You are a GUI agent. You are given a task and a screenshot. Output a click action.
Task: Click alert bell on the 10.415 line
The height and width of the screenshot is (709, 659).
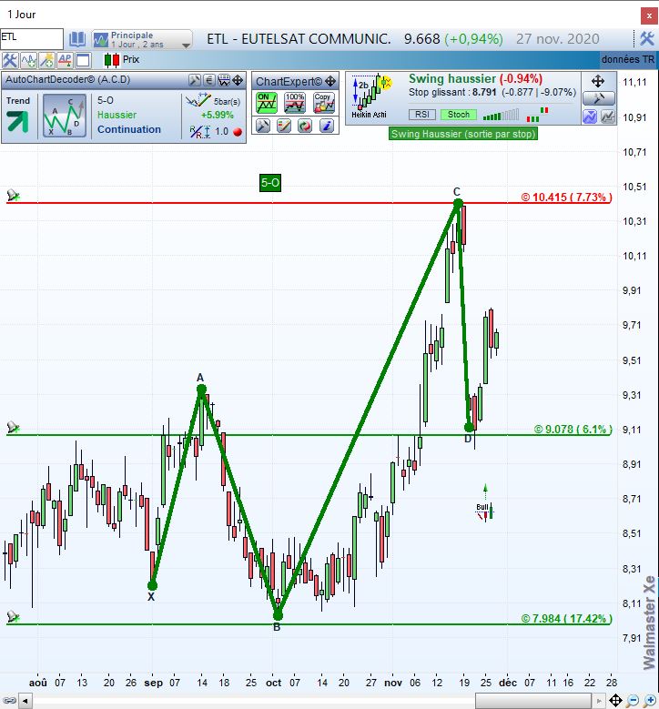click(13, 196)
